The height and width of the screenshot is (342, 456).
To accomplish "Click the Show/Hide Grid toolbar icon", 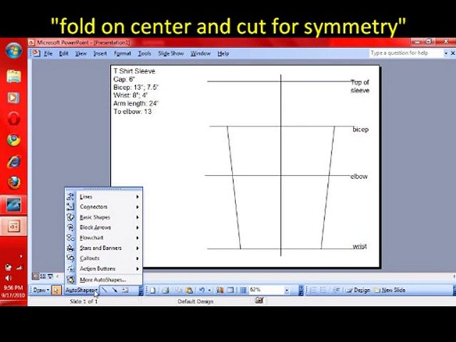I will (243, 290).
